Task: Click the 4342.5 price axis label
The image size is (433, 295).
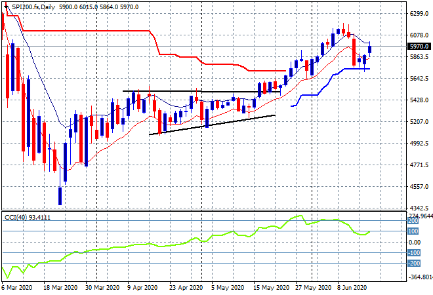Action: [419, 208]
